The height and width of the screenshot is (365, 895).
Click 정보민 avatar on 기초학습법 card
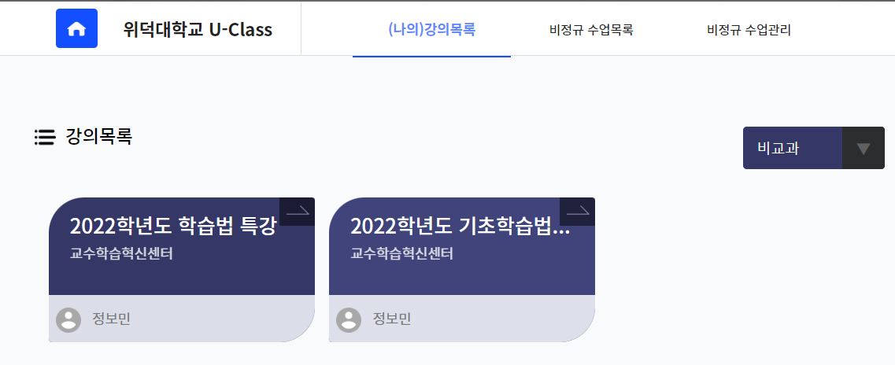349,320
